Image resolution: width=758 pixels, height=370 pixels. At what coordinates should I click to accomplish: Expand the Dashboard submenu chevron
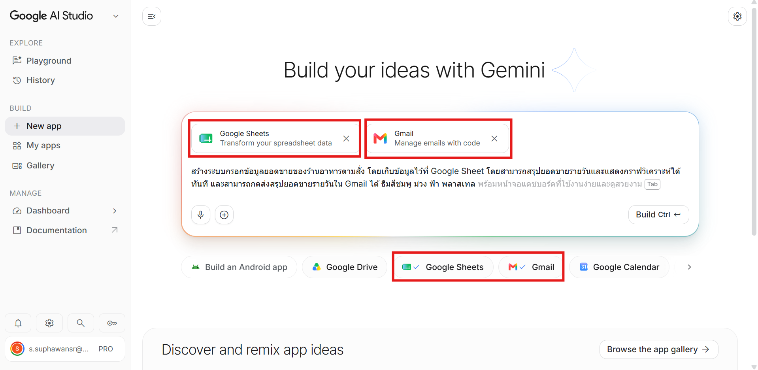[x=115, y=211]
